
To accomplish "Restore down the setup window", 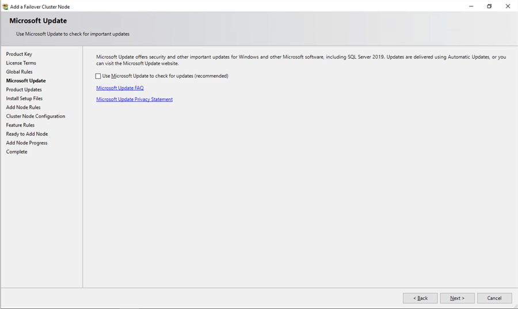I will pyautogui.click(x=489, y=6).
